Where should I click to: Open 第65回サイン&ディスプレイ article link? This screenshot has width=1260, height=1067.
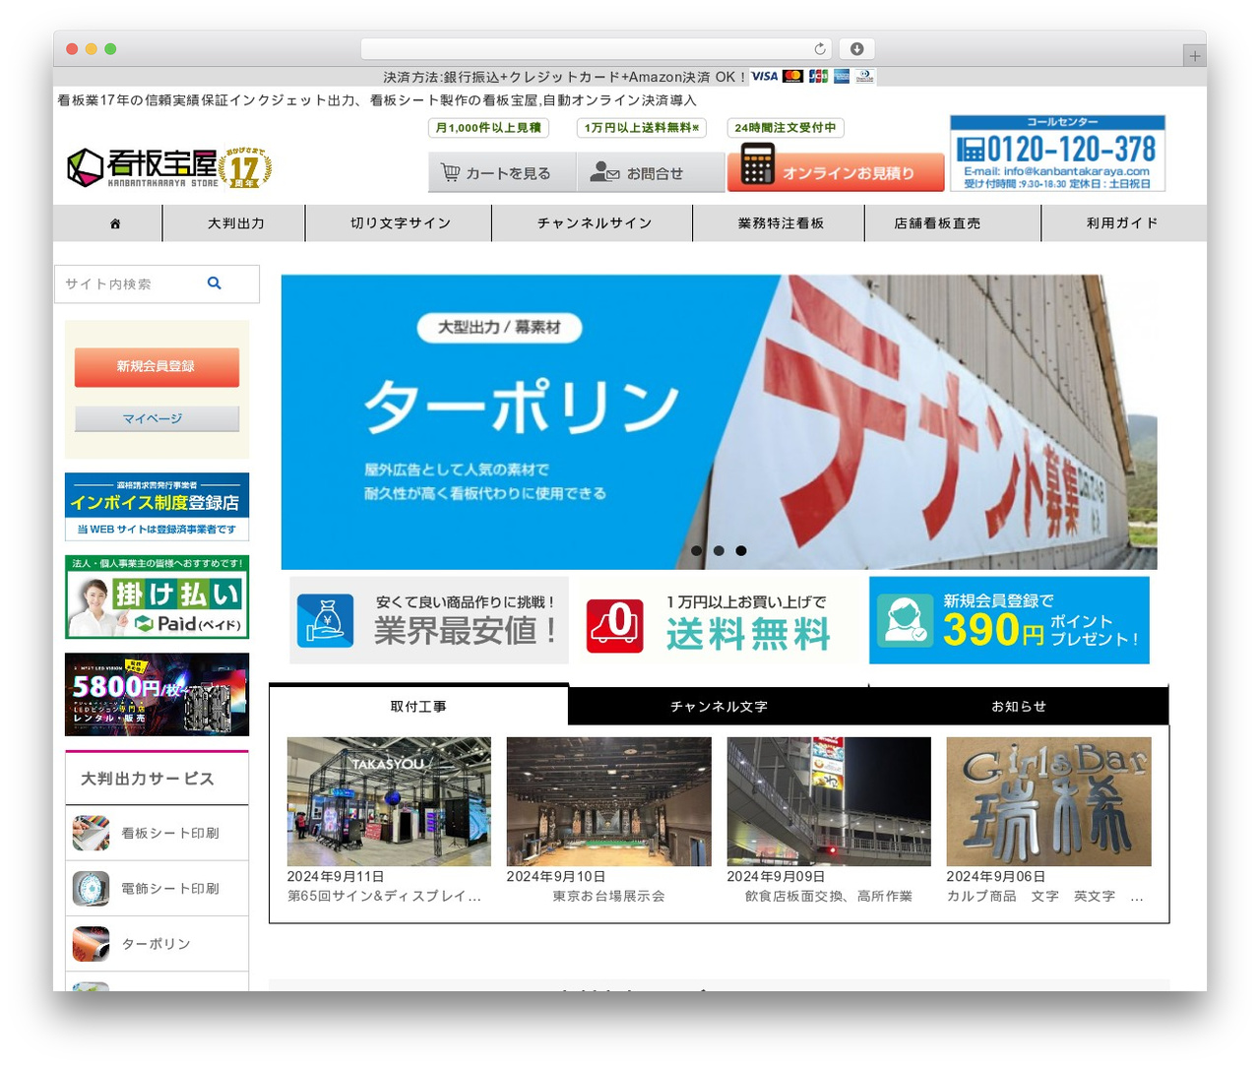384,897
